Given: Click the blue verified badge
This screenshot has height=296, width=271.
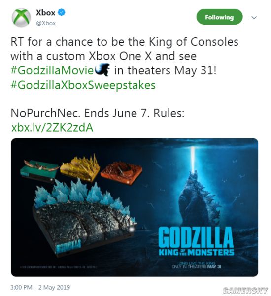Looking at the screenshot, I should click(x=62, y=12).
